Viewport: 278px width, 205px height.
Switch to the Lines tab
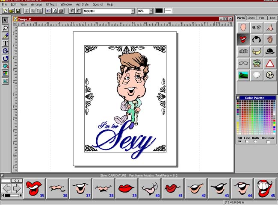[x=251, y=18]
